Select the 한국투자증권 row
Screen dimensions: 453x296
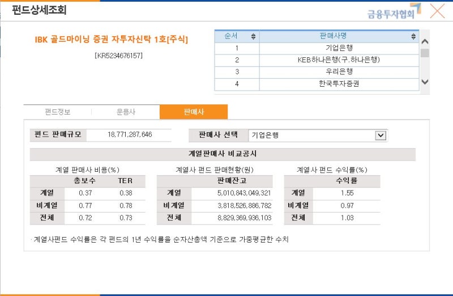pos(317,84)
